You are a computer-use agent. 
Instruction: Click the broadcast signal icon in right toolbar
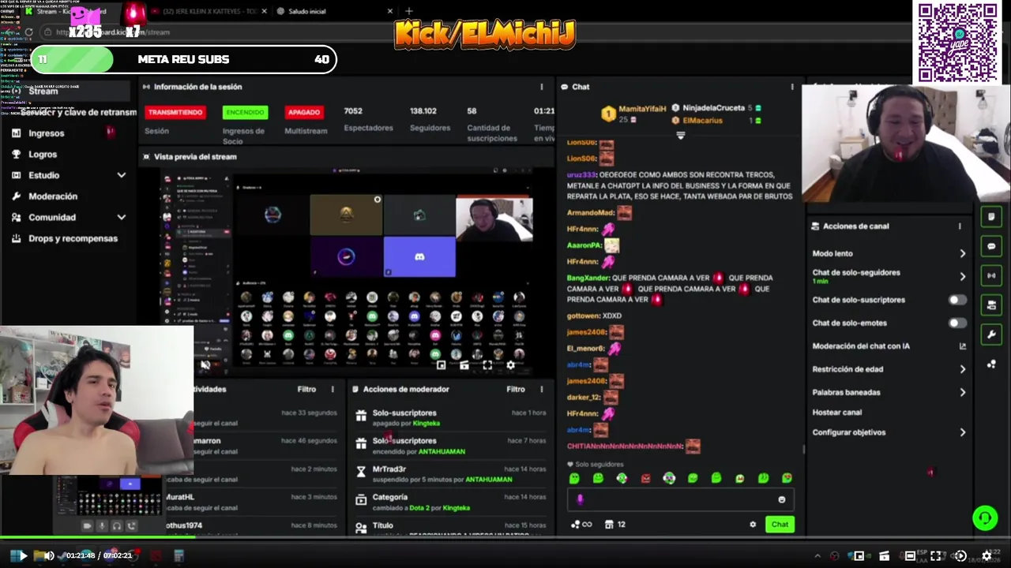tap(991, 276)
